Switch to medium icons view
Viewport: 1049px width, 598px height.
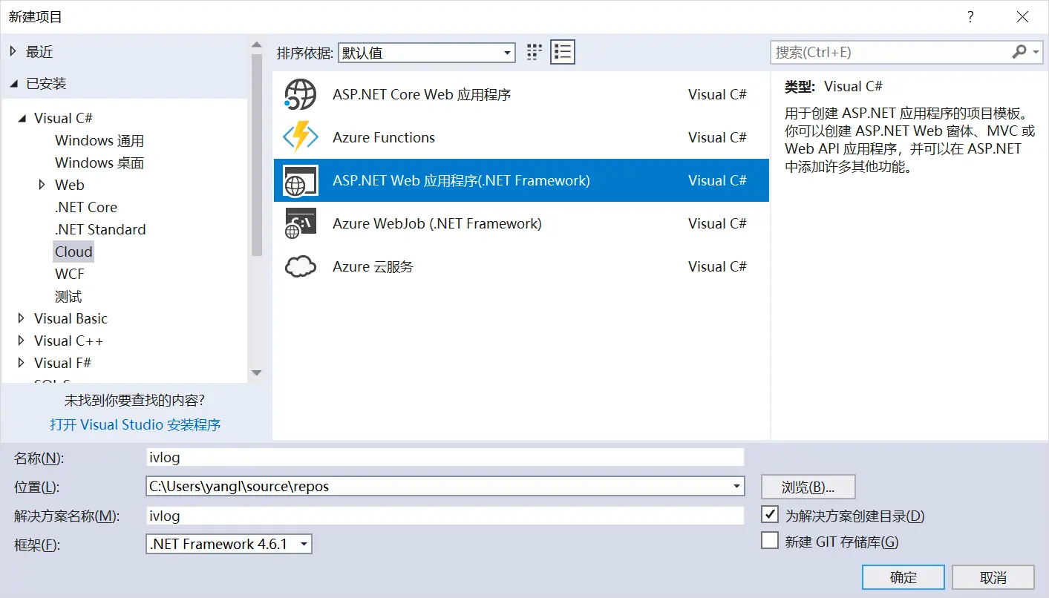click(x=535, y=52)
